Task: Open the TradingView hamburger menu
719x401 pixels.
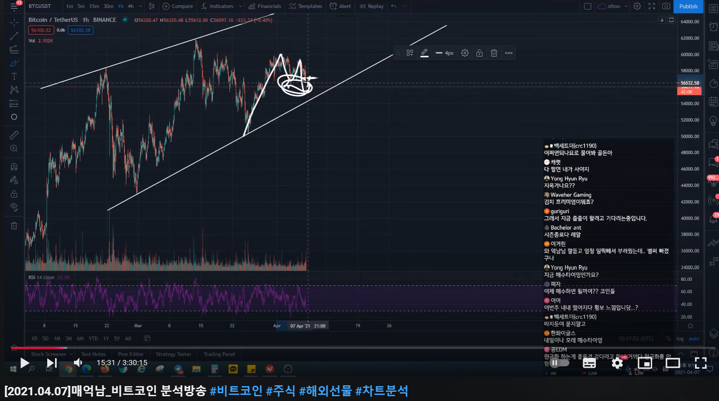Action: click(x=14, y=7)
